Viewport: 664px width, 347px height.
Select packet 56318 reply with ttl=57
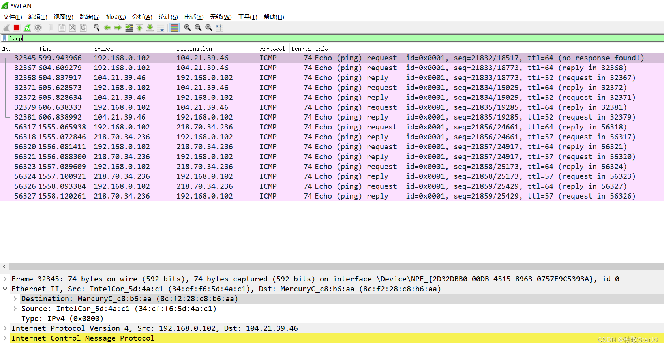(x=332, y=137)
